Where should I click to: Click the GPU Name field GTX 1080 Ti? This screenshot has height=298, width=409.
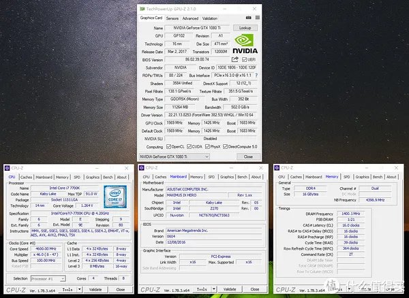198,28
